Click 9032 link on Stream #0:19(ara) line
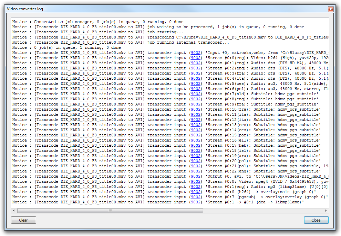The image size is (341, 236). (196, 156)
